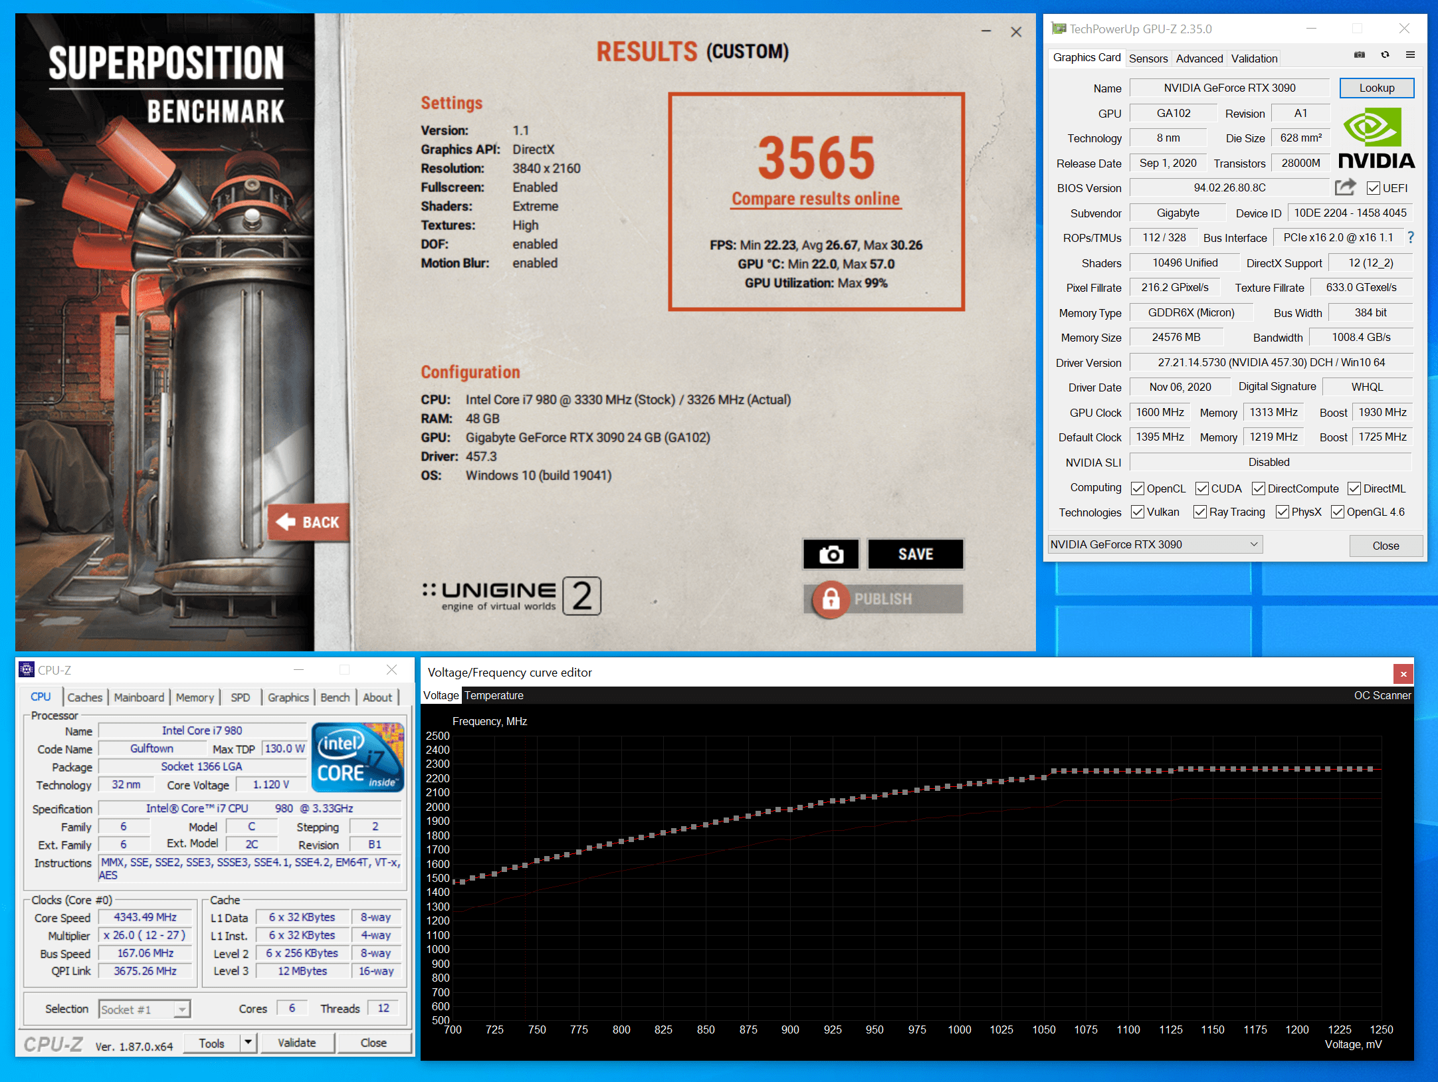Switch to the Sensors tab in GPU-Z
The image size is (1438, 1082).
[1148, 58]
